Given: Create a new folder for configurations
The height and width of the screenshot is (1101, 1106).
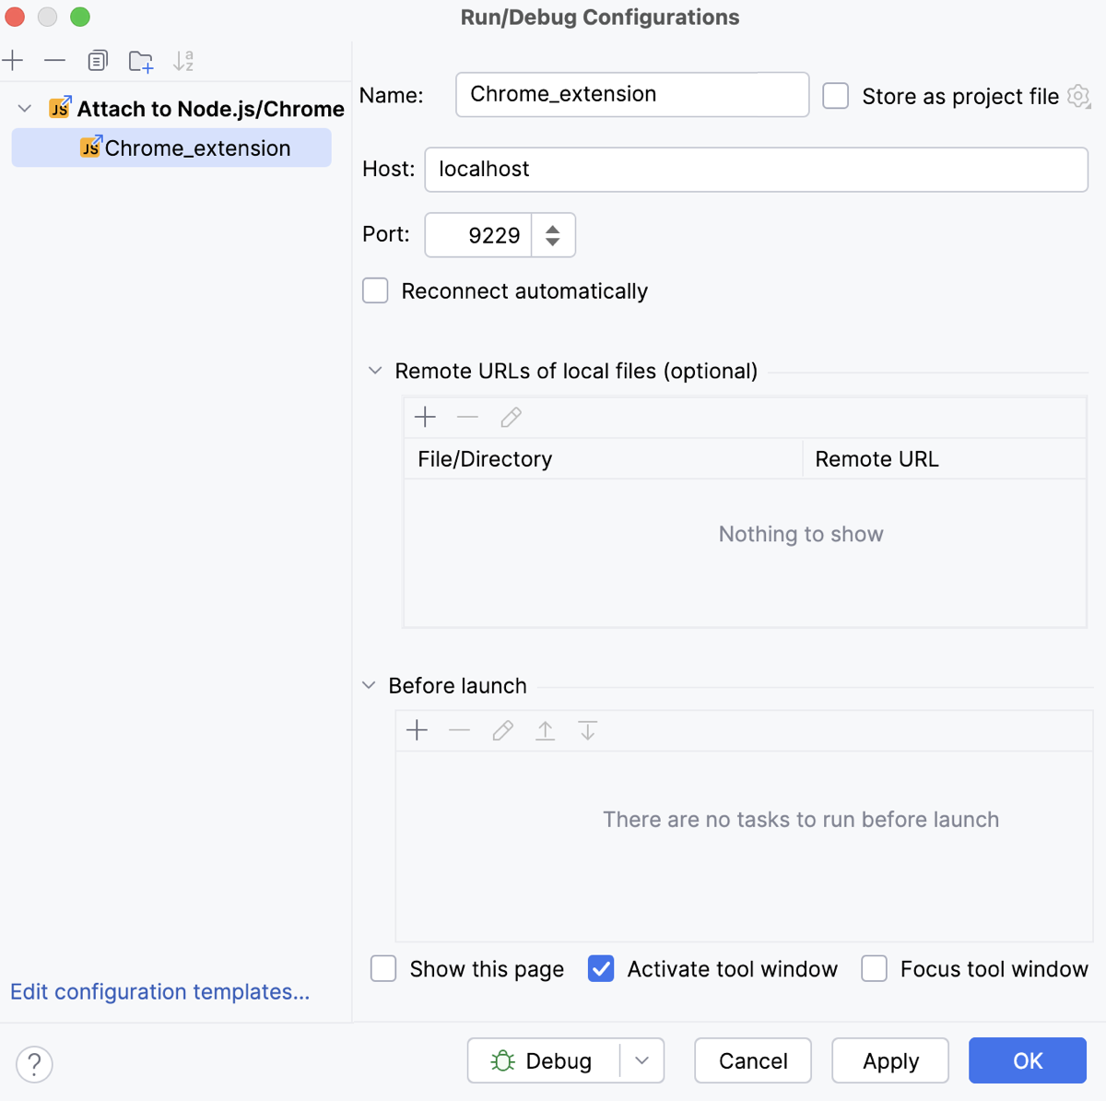Looking at the screenshot, I should (x=140, y=60).
